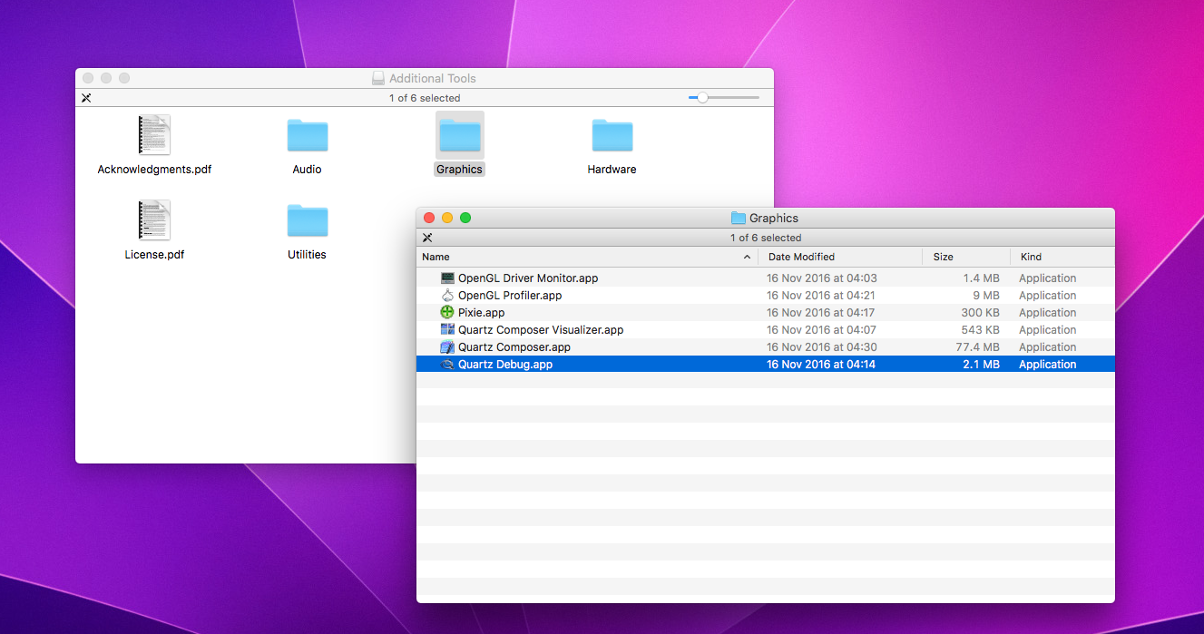
Task: Click date 16 Nov 2016 at 04:14
Action: click(821, 365)
